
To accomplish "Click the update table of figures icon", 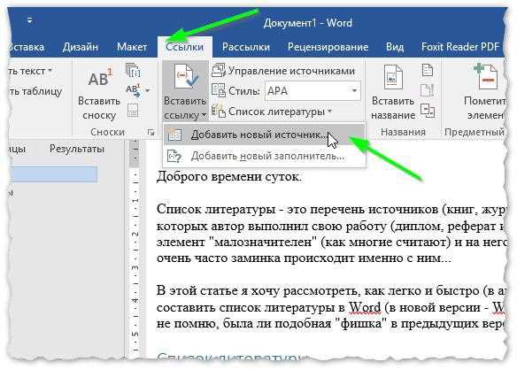I will click(428, 90).
